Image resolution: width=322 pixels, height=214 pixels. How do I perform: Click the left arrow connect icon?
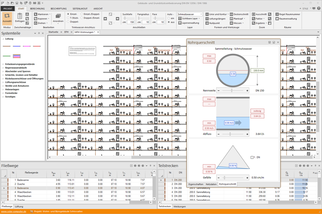click(x=105, y=18)
